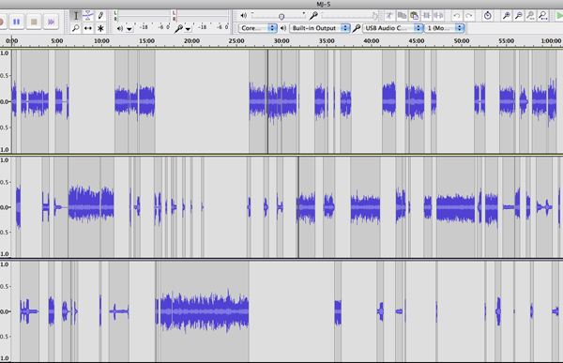This screenshot has width=563, height=363.
Task: Select the Draw pencil tool
Action: [x=100, y=16]
